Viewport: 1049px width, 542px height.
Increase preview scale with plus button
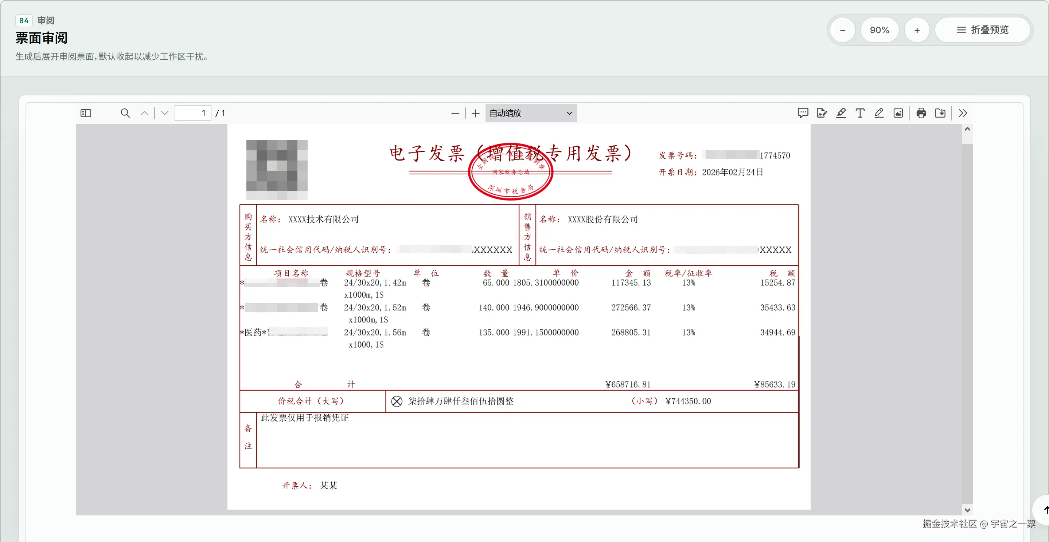[917, 30]
